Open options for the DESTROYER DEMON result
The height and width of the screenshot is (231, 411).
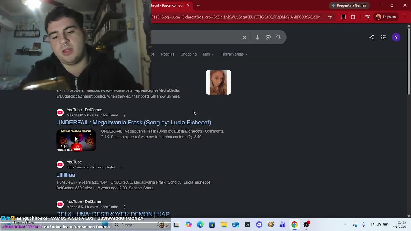(124, 207)
